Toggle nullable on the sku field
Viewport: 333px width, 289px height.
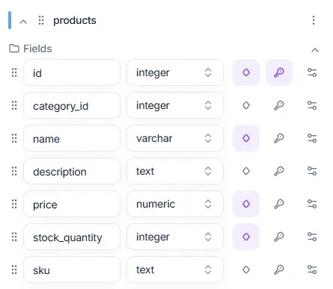(246, 270)
